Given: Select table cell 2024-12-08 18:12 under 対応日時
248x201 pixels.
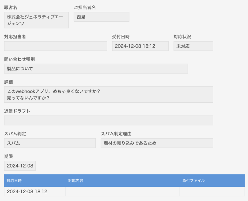Looking at the screenshot, I should [x=35, y=191].
